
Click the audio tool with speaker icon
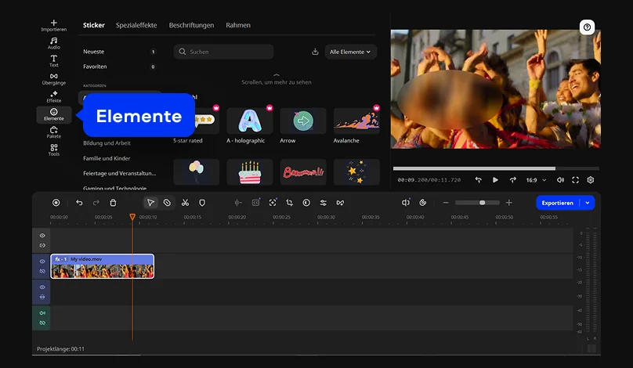pyautogui.click(x=406, y=203)
